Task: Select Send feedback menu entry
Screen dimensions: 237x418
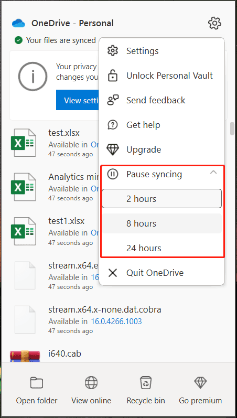Action: click(x=161, y=100)
